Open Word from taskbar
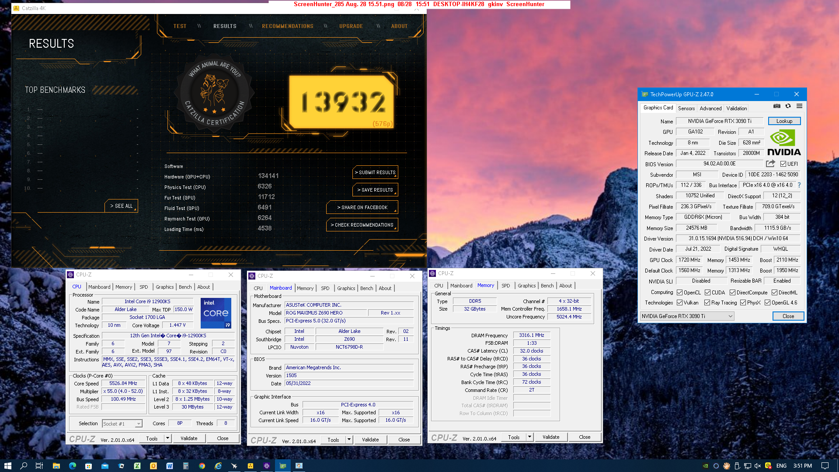 pos(170,466)
